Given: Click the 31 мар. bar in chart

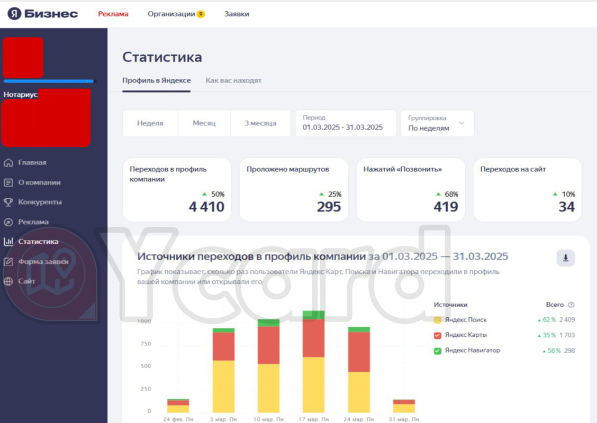Looking at the screenshot, I should point(404,406).
